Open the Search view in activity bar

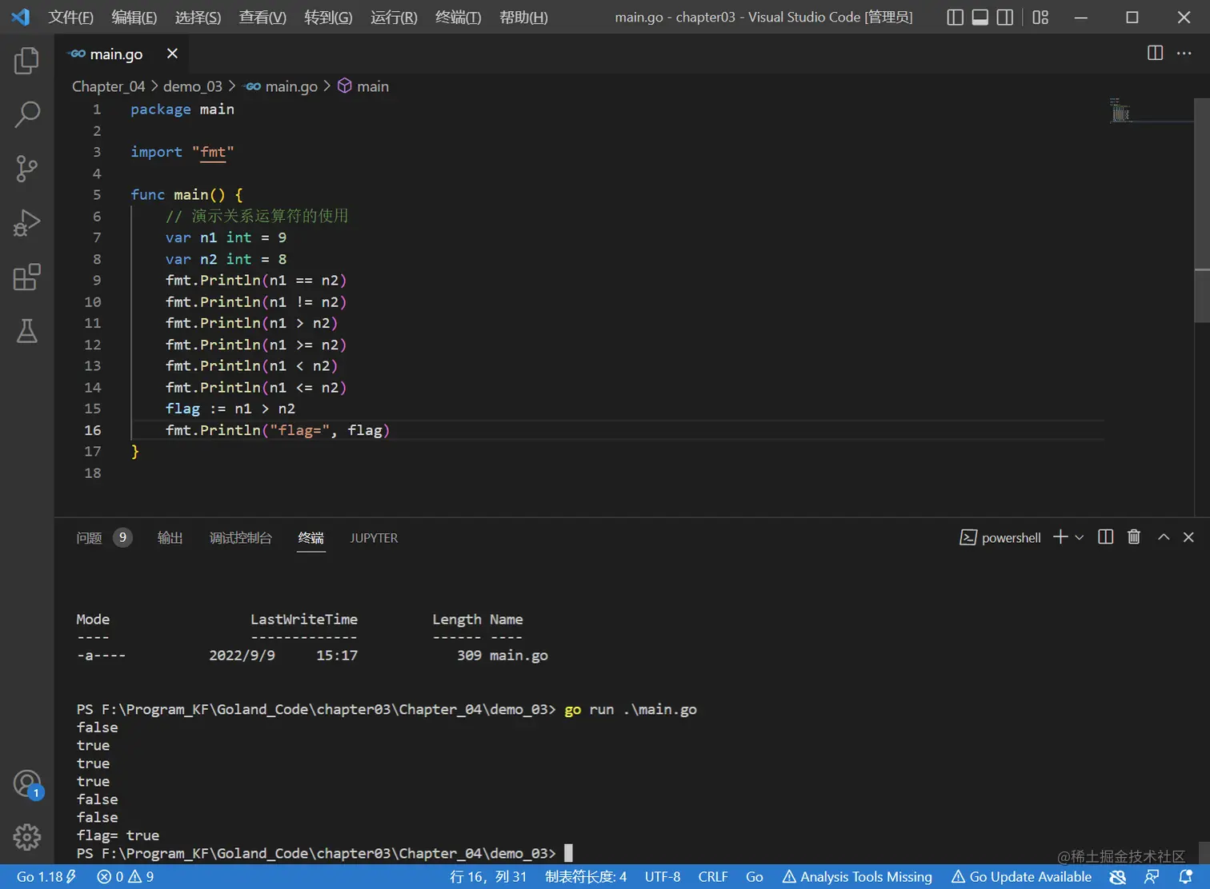(x=26, y=114)
